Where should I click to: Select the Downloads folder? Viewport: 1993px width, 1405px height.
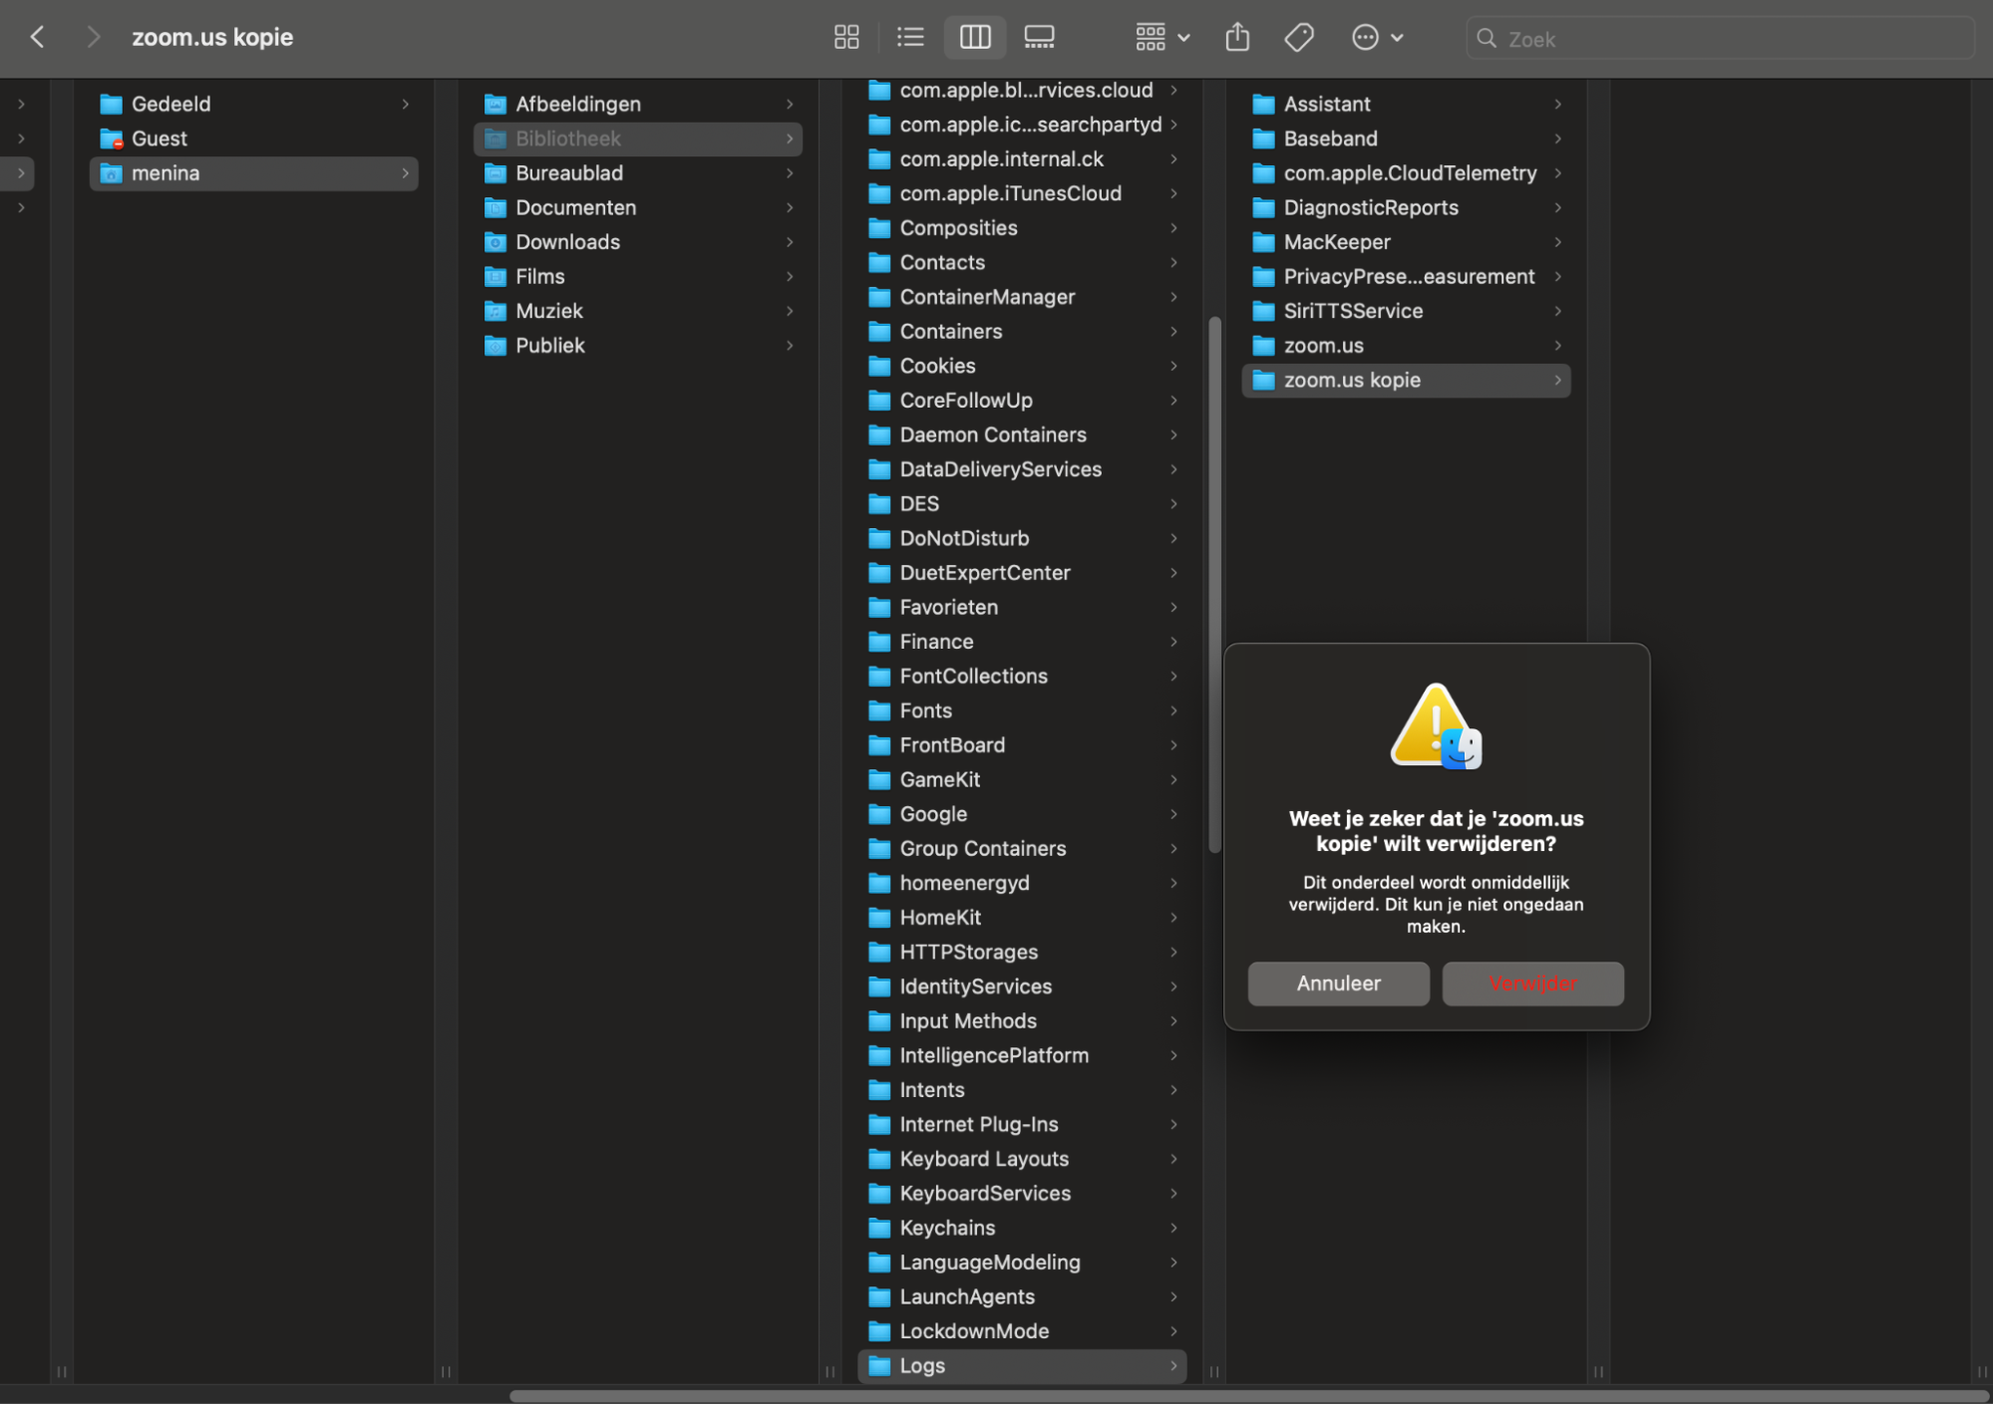coord(567,242)
